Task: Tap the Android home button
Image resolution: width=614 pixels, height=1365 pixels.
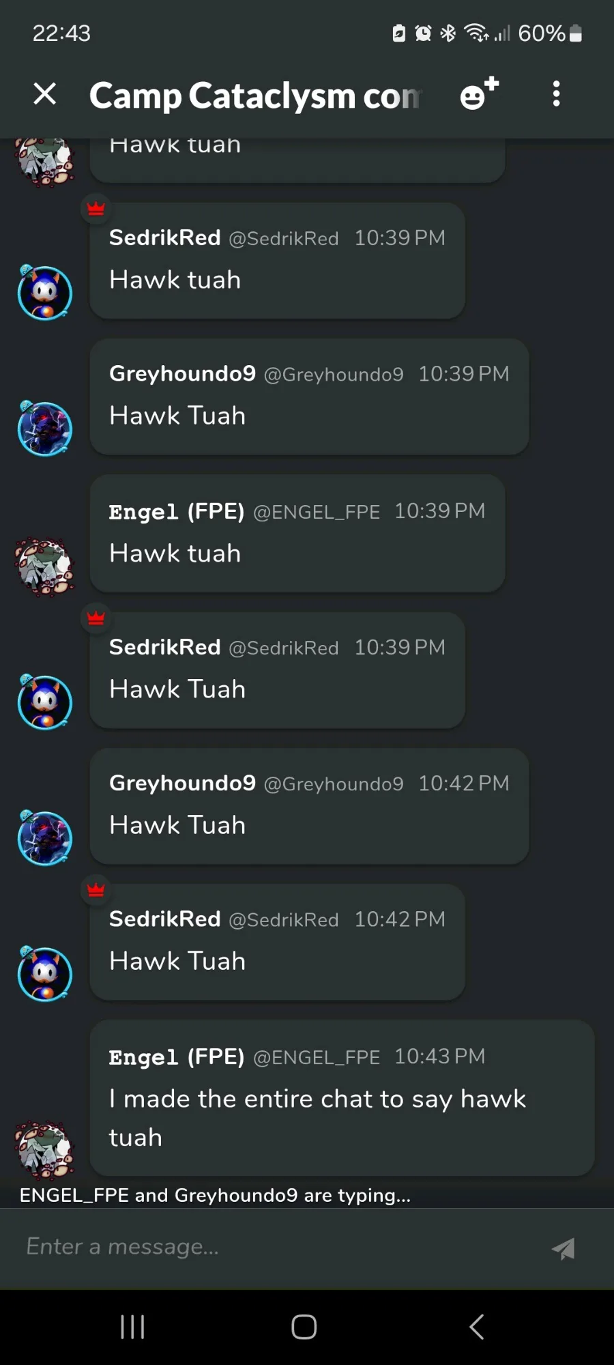Action: click(304, 1327)
